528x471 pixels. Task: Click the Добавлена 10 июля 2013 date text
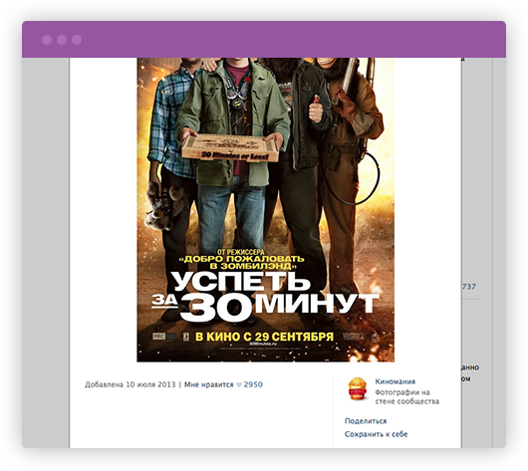[x=130, y=384]
